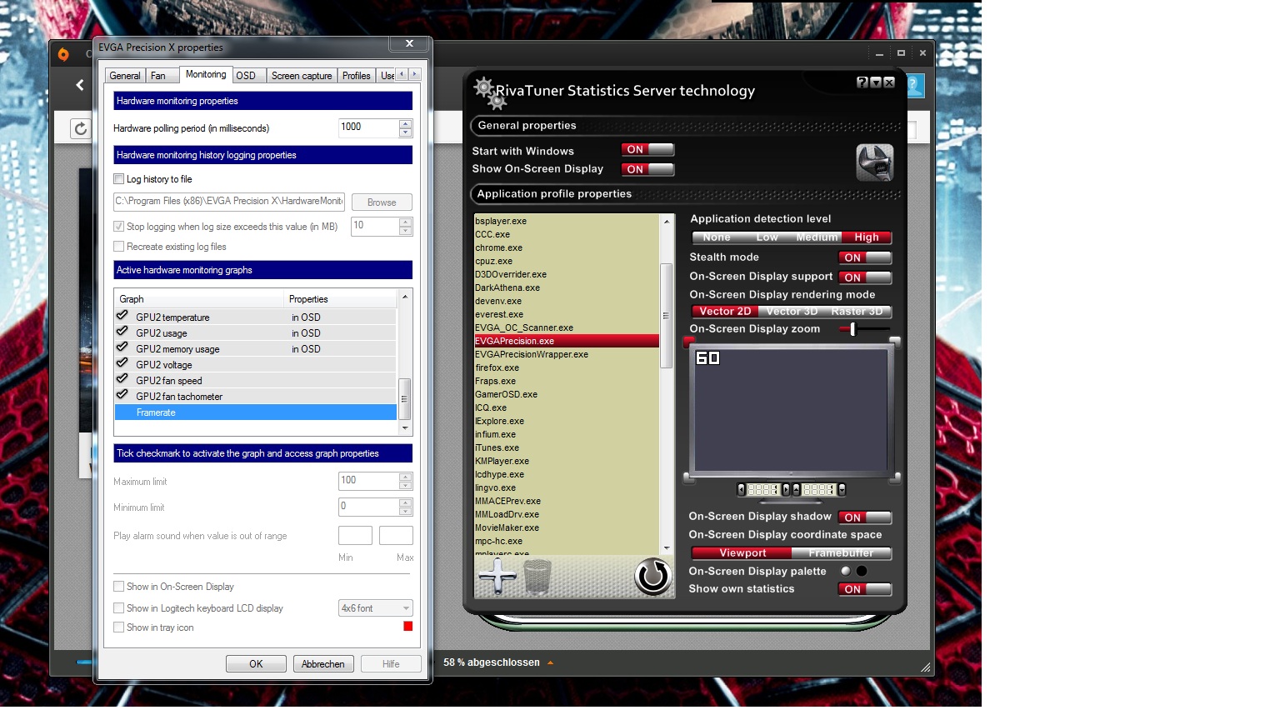The width and height of the screenshot is (1280, 720).
Task: Select Fraps.exe in application list
Action: 567,381
